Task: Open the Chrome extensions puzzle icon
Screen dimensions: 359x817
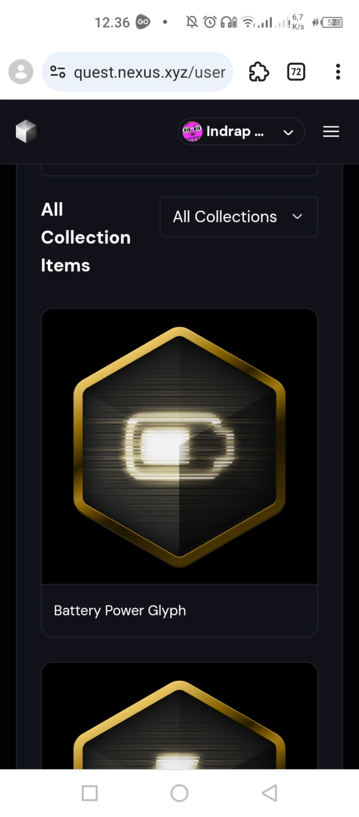Action: (259, 72)
